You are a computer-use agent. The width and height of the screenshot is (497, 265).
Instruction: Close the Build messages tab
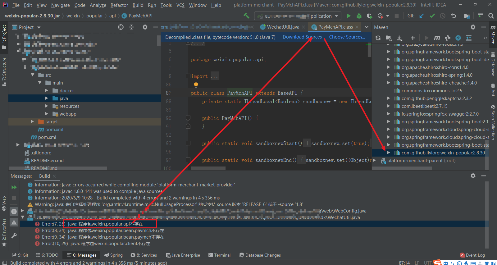click(54, 176)
